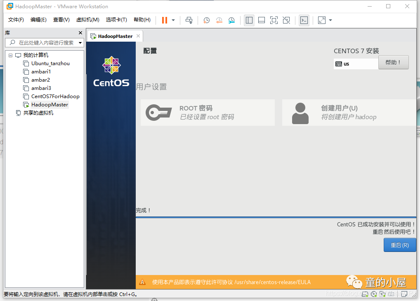
Task: Maximize the VMware Workstation window
Action: [x=388, y=7]
